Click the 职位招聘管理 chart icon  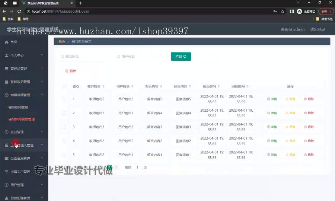pyautogui.click(x=7, y=198)
